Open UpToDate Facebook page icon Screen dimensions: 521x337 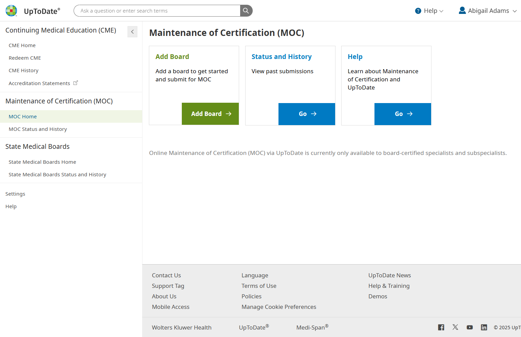[x=441, y=327]
